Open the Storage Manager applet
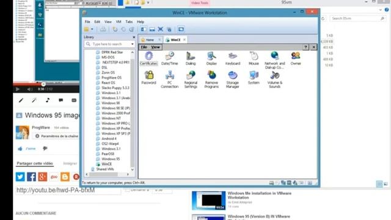Screen dimensions: 391x220 (x=233, y=79)
